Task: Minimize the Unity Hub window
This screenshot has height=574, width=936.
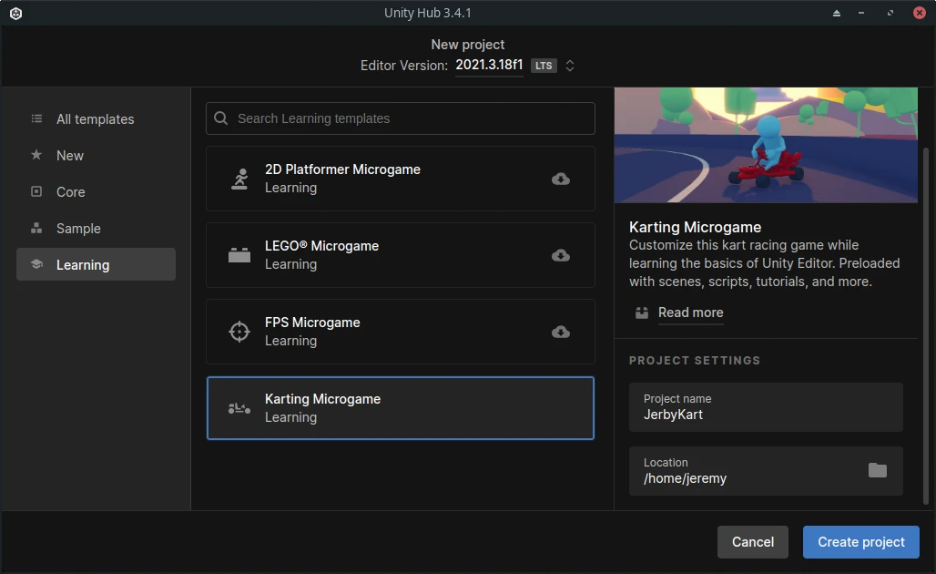Action: point(861,13)
